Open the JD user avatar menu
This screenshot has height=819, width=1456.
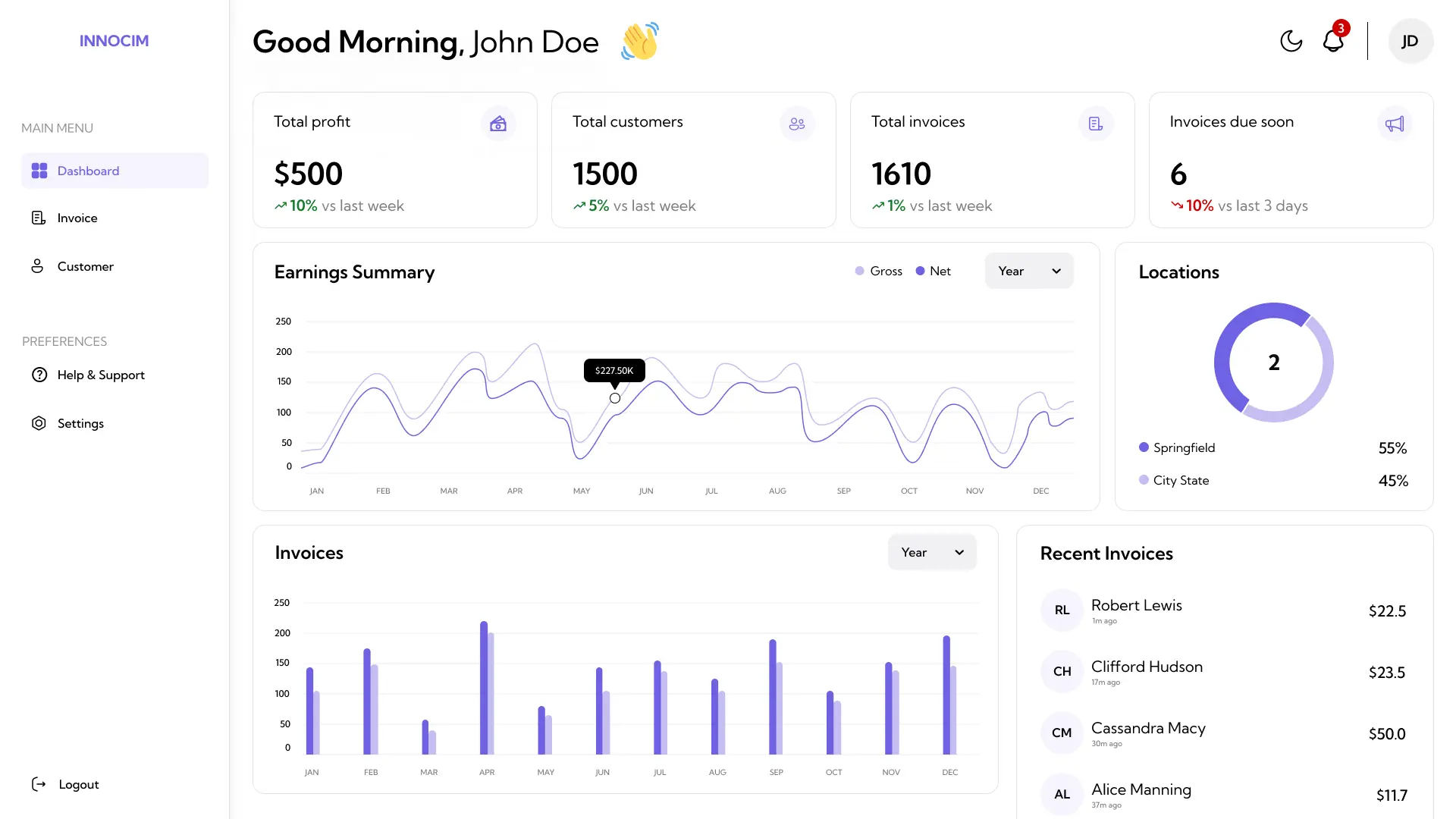(x=1410, y=41)
